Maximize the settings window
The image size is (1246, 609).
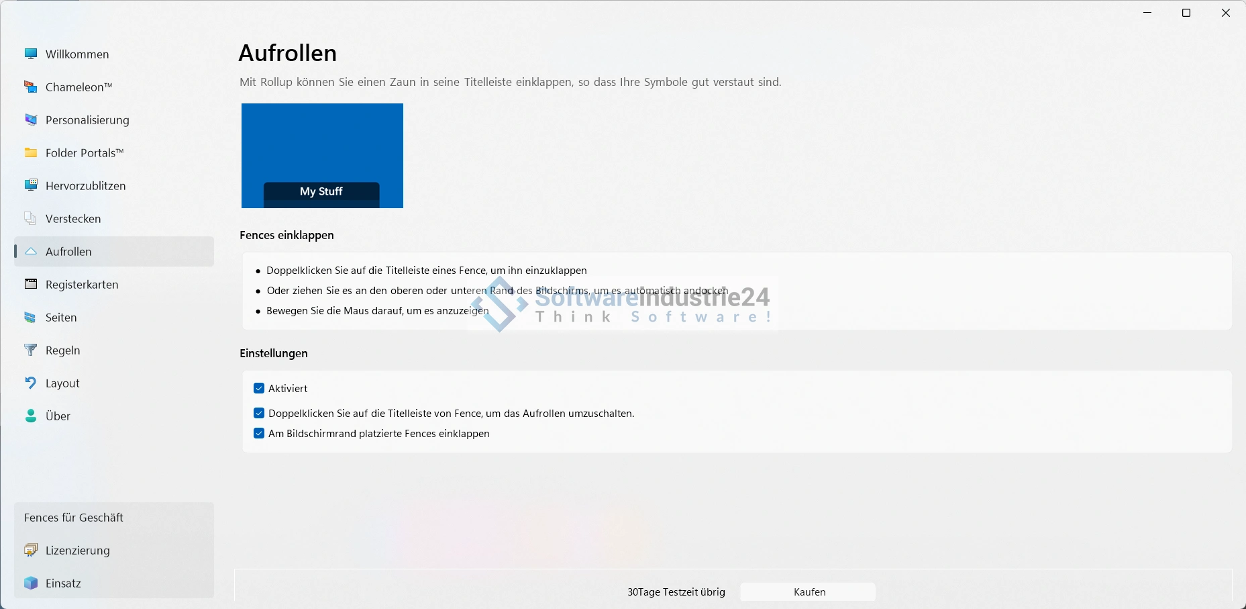click(x=1186, y=13)
